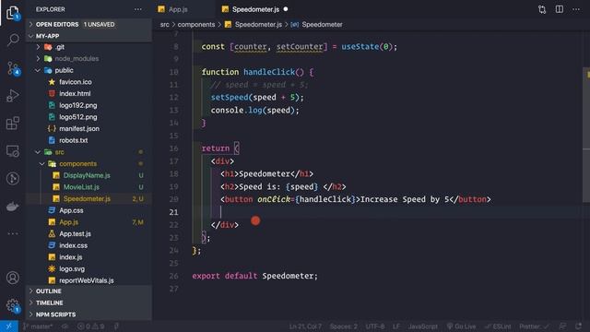Image resolution: width=590 pixels, height=332 pixels.
Task: Open App.css in the explorer
Action: click(x=71, y=210)
